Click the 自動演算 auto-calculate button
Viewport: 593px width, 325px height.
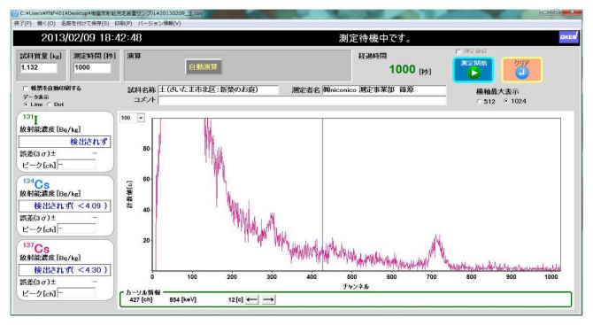(203, 66)
